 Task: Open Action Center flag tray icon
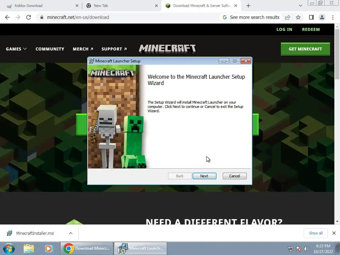point(298,249)
